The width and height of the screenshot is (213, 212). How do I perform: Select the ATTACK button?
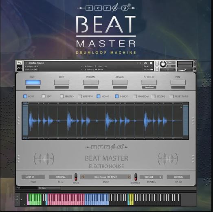pyautogui.click(x=120, y=82)
